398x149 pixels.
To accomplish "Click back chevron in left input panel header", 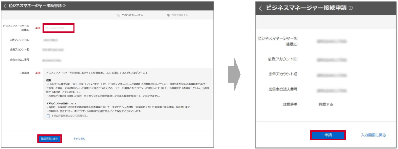I will 5,6.
